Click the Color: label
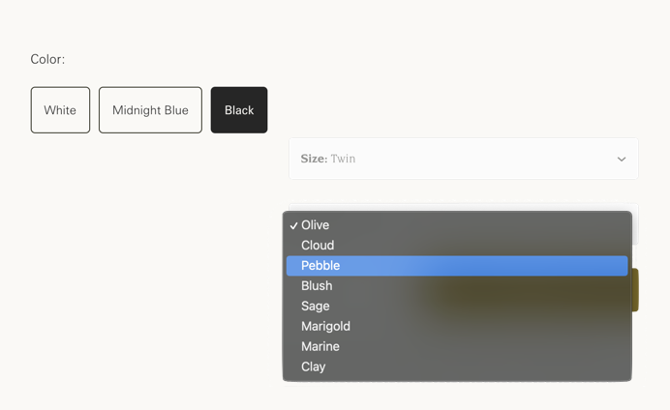This screenshot has width=670, height=410. pos(47,59)
